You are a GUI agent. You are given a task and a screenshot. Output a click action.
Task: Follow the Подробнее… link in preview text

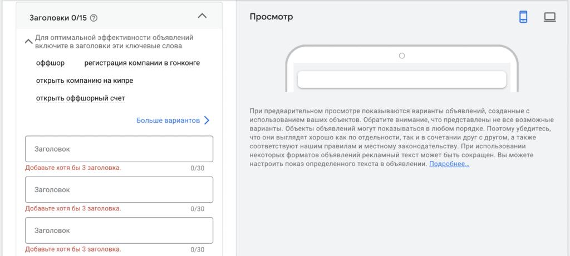(x=449, y=164)
